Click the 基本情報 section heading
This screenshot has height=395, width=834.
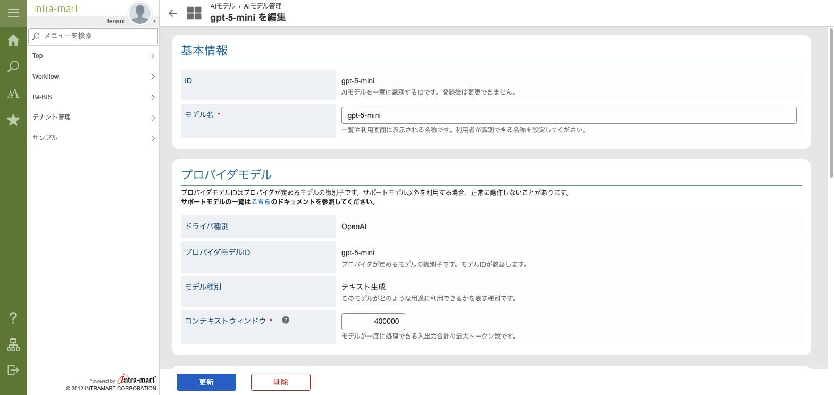(204, 51)
